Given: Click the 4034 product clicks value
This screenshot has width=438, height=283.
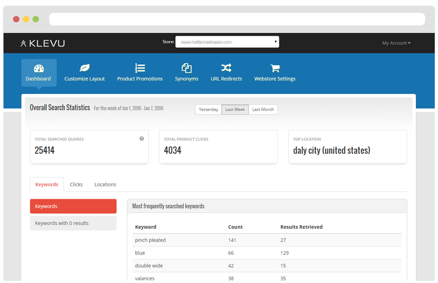Looking at the screenshot, I should 172,151.
